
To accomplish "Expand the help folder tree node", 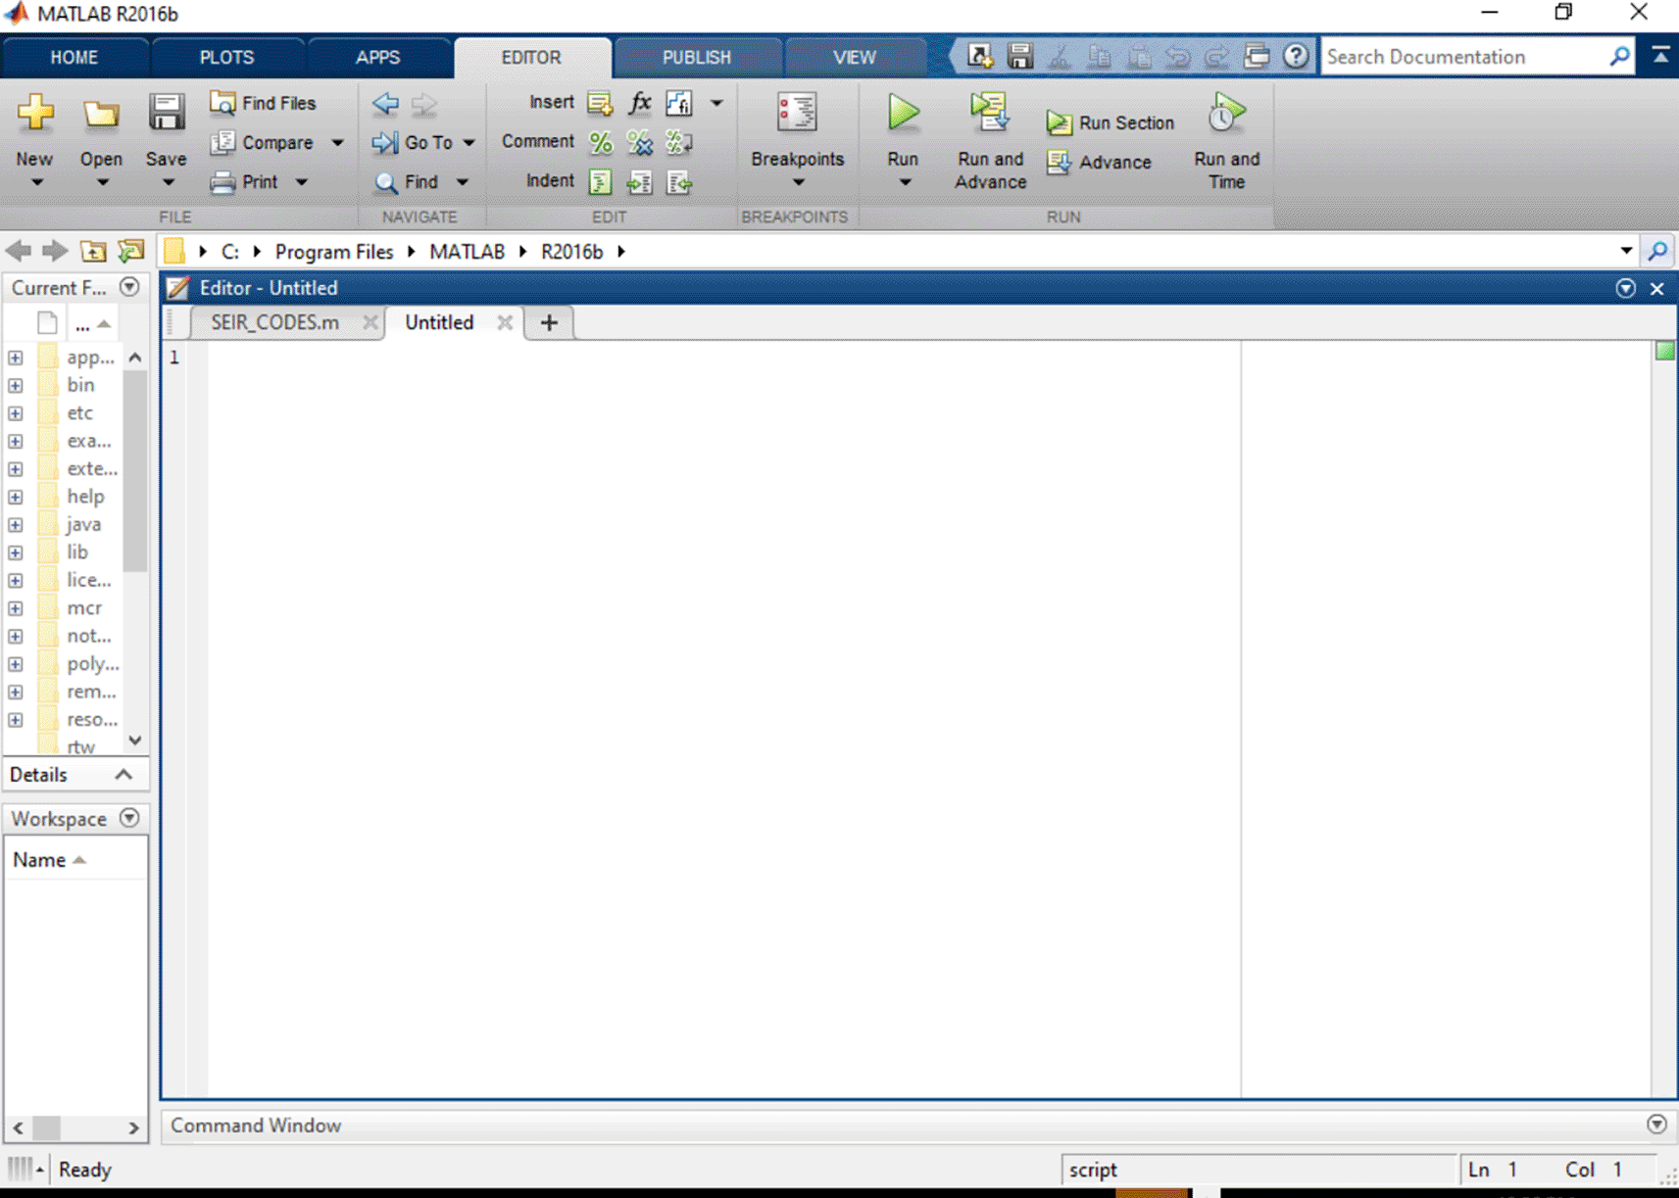I will [x=16, y=497].
